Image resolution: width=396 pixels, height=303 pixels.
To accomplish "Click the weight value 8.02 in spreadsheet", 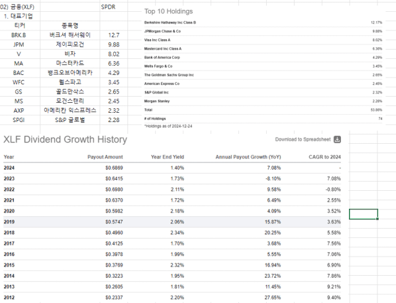I will click(x=114, y=54).
